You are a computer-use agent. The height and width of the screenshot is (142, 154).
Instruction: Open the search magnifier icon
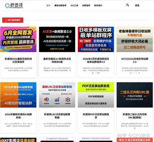128,5
